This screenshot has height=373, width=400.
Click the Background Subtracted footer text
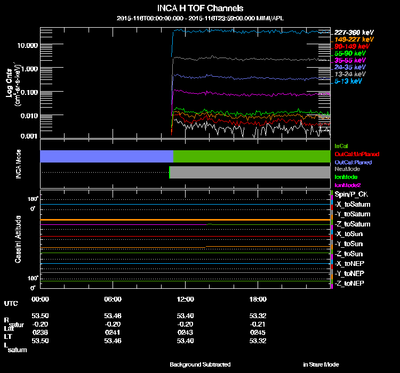pos(200,364)
